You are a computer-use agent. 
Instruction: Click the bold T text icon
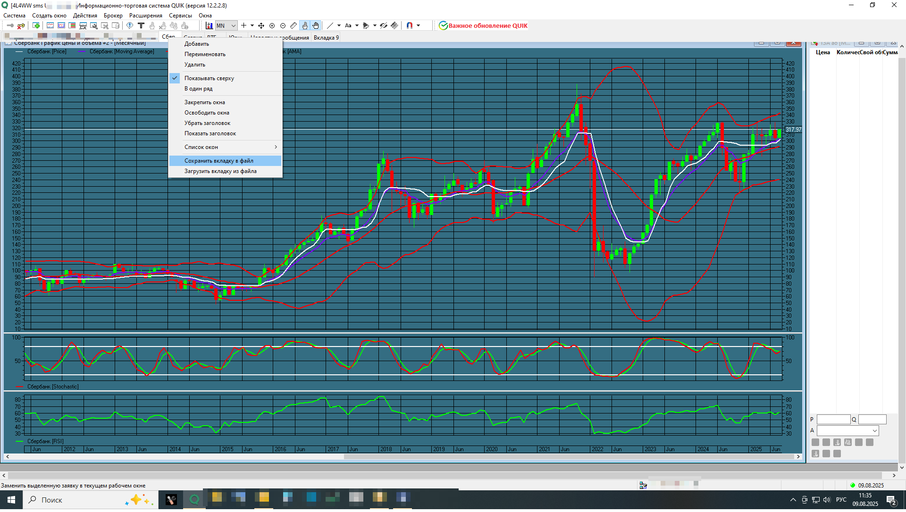(x=141, y=26)
